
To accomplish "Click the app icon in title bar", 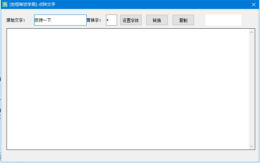I will 5,4.
